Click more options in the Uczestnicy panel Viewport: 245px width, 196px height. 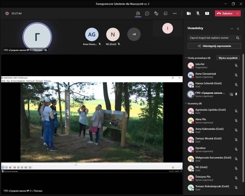click(x=232, y=29)
